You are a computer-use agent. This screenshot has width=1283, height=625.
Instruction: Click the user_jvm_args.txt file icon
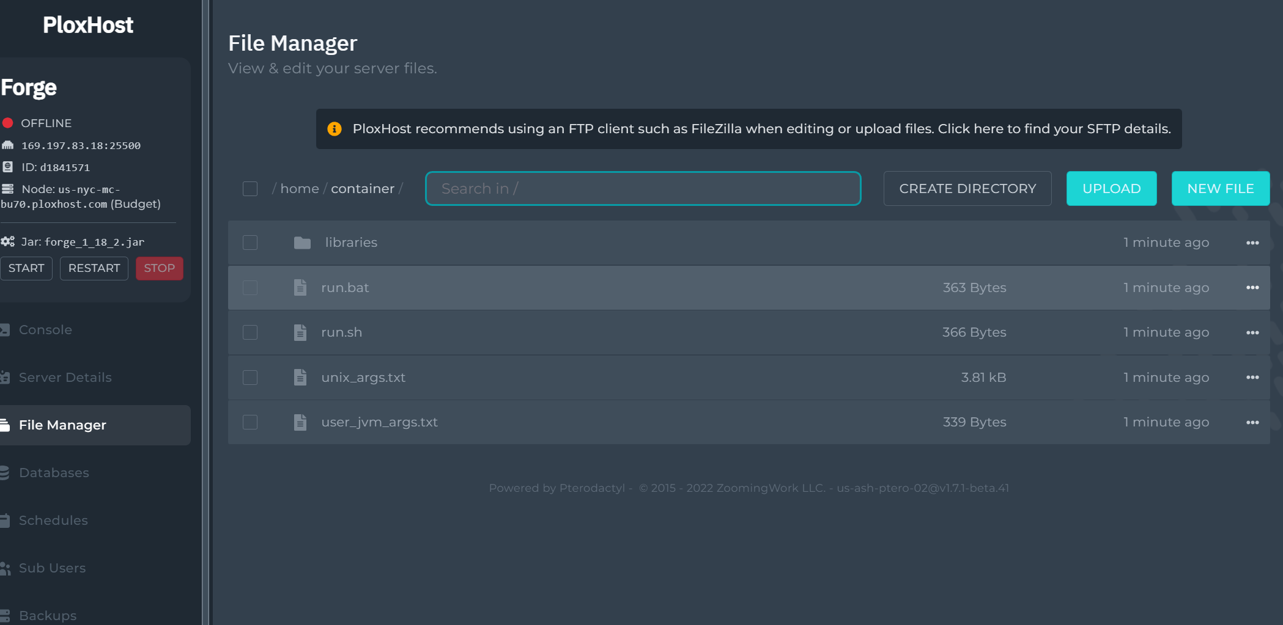[x=300, y=422]
